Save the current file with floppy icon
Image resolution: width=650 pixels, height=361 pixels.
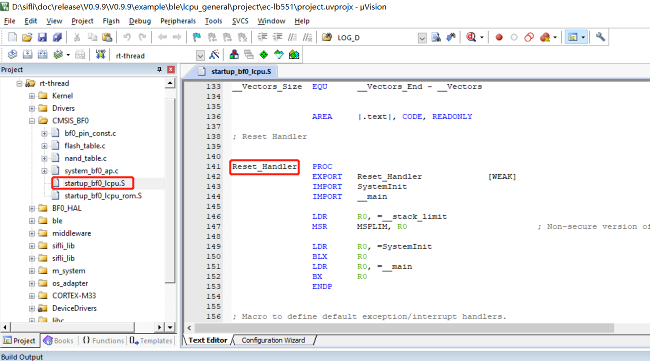[42, 37]
